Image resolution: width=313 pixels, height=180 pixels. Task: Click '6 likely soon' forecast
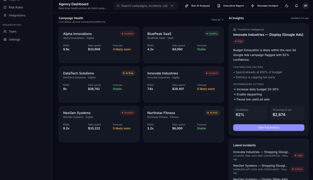tap(206, 89)
